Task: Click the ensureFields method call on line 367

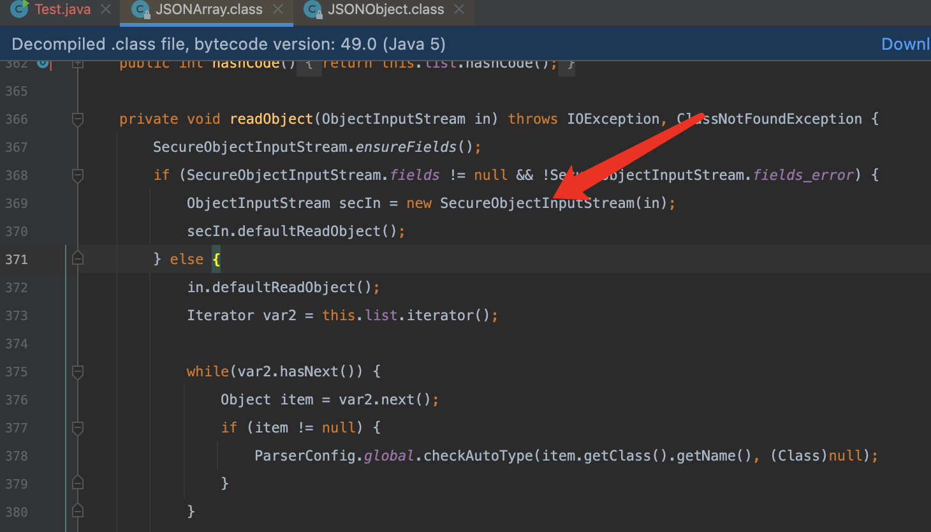Action: pos(406,147)
